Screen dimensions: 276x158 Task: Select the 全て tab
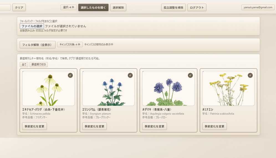point(24,64)
